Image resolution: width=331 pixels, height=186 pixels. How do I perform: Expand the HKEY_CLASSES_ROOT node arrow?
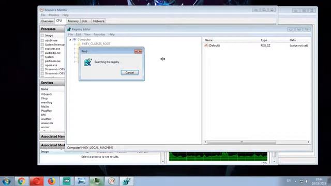74,44
